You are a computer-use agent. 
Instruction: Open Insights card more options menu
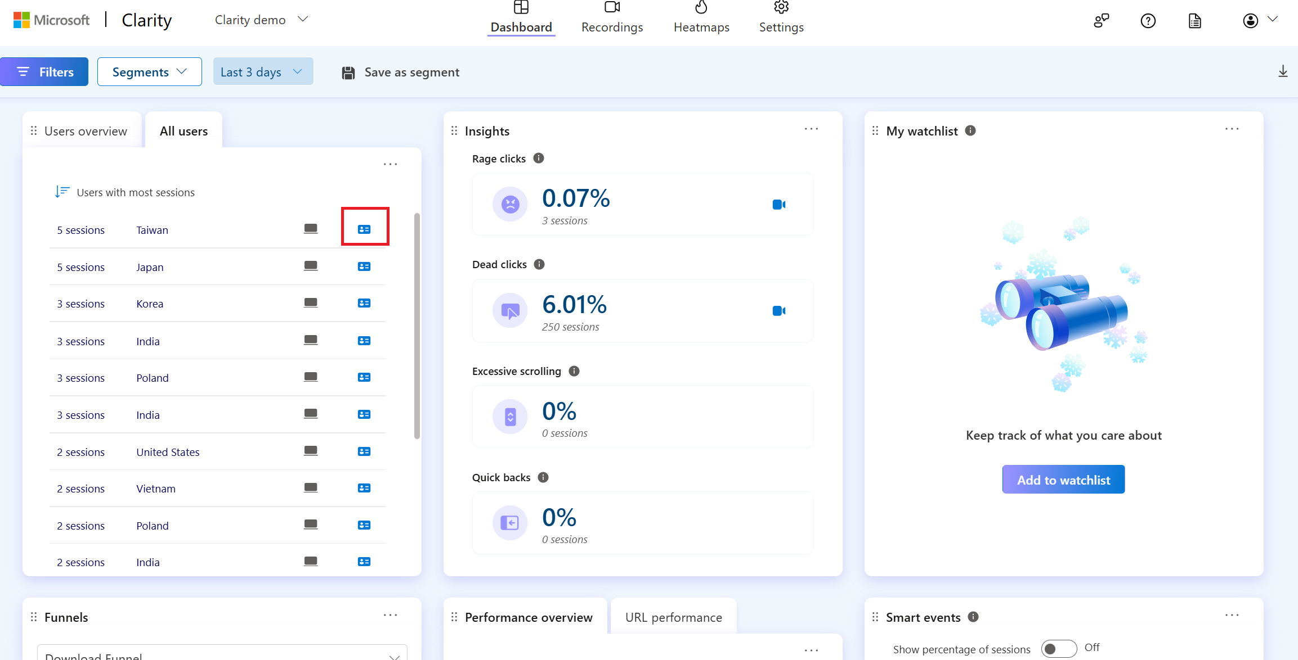click(811, 129)
